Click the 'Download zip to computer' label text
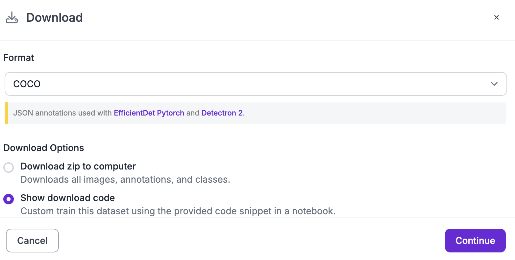The image size is (515, 260). [78, 166]
